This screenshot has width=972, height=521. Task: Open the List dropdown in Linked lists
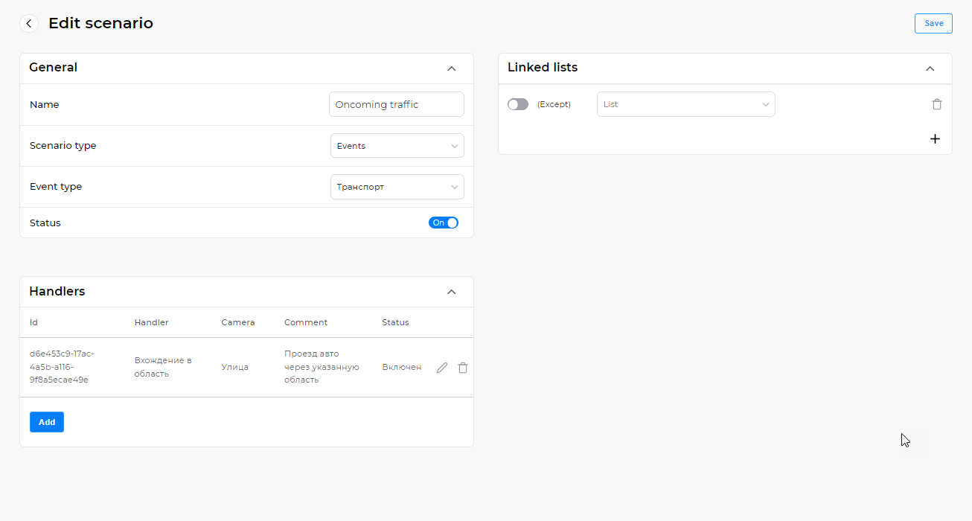(686, 104)
